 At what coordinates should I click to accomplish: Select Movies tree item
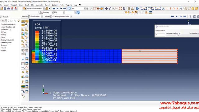[3, 48]
